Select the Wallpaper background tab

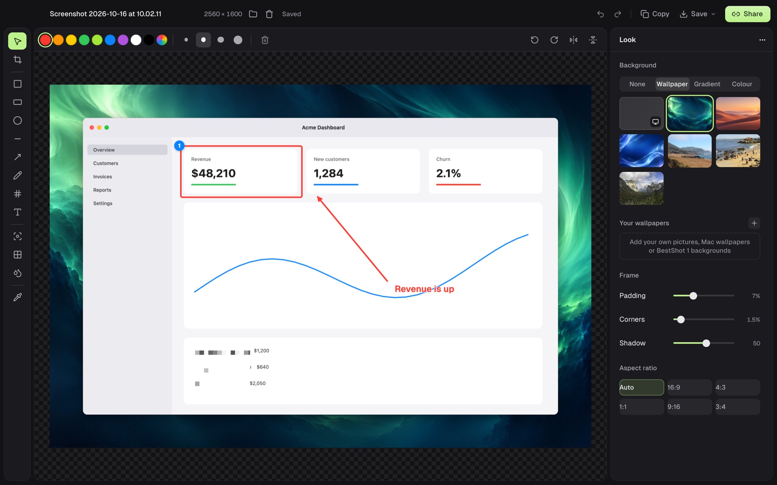point(672,84)
